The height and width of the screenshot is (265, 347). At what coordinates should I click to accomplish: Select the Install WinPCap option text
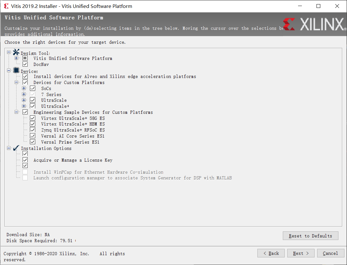click(x=98, y=172)
